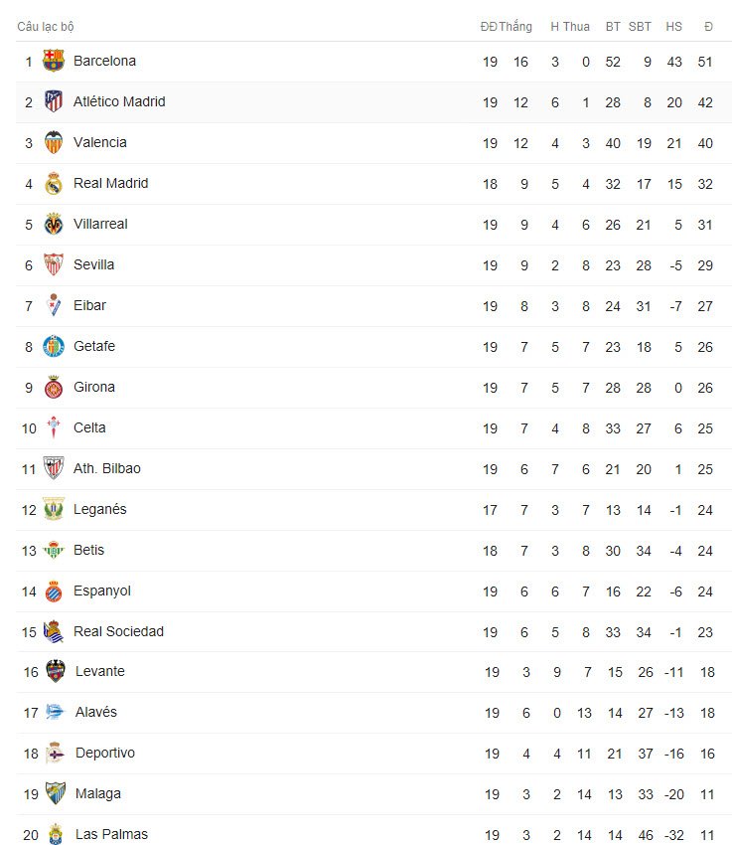Screen dimensions: 732x845
Task: Click the Girona club crest
Action: (54, 387)
